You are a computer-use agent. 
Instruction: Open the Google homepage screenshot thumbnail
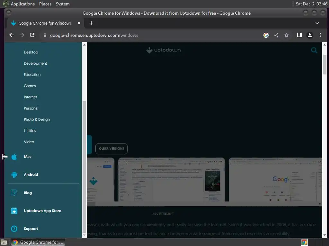(275, 180)
